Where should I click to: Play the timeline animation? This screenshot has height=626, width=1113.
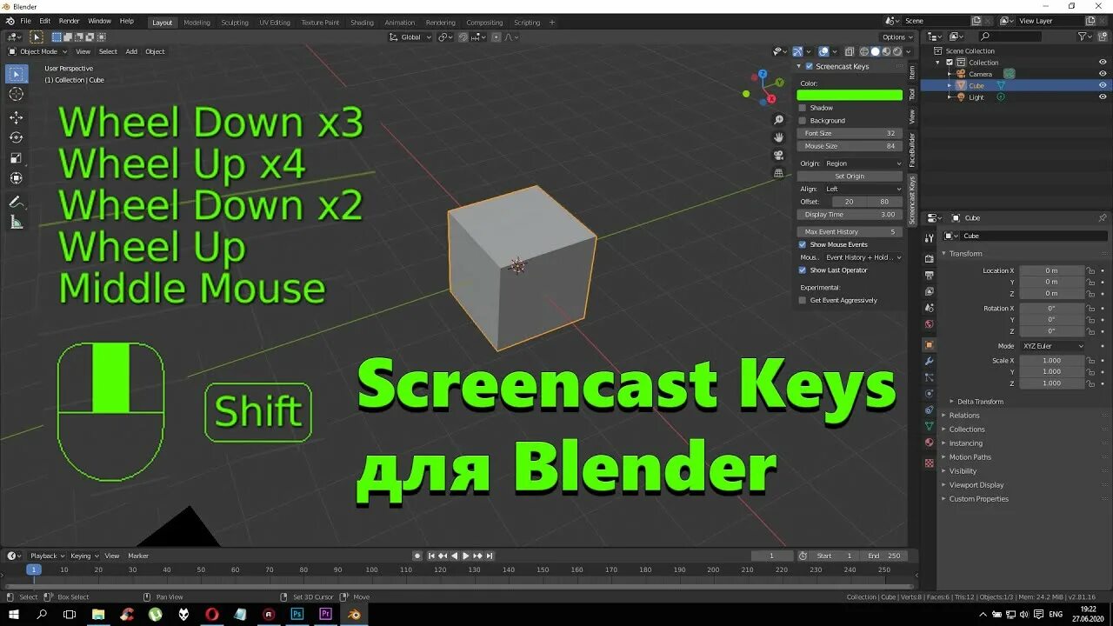click(x=465, y=556)
